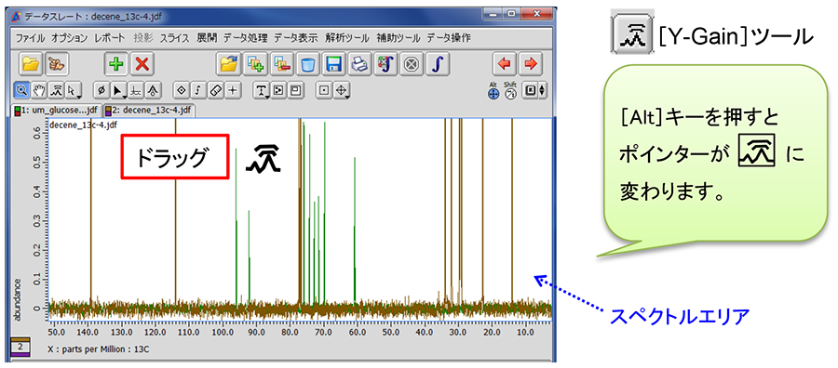Click the printer icon
838x368 pixels.
pos(359,64)
